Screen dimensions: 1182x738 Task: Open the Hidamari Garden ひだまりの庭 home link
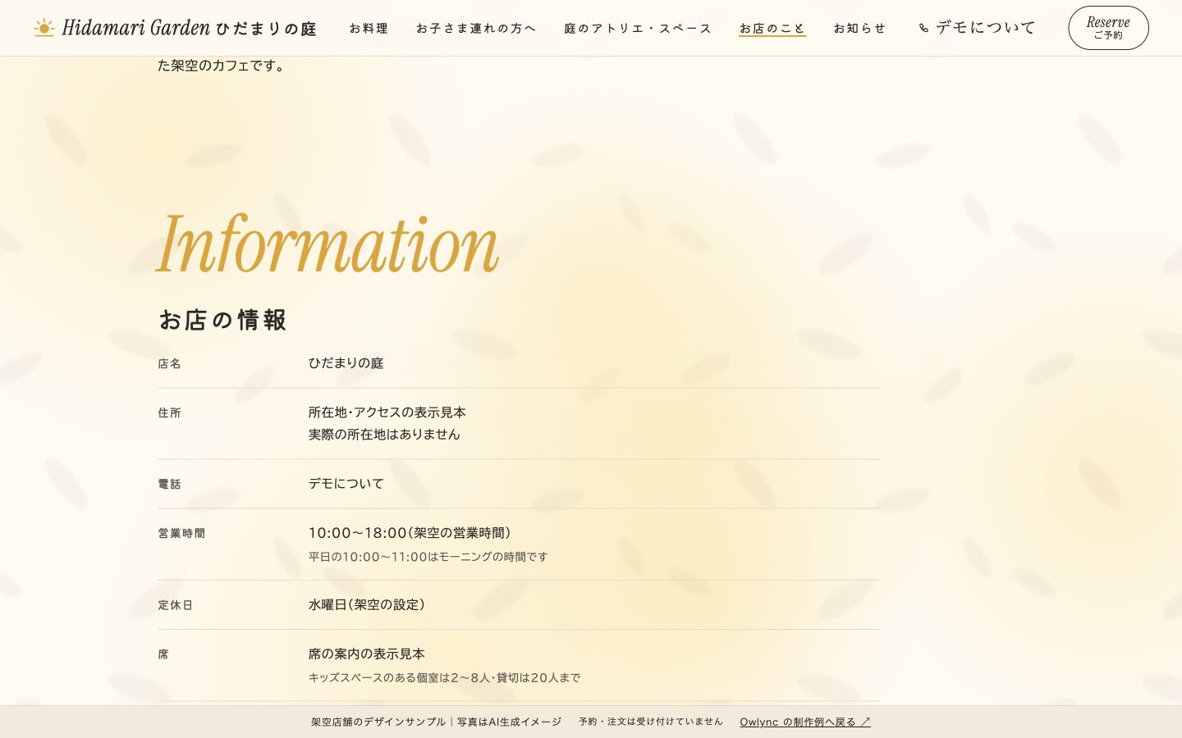pos(175,28)
